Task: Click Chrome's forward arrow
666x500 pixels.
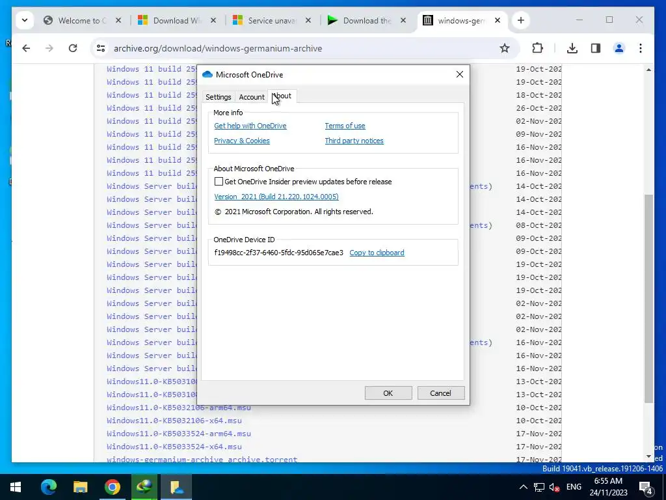Action: pyautogui.click(x=49, y=48)
